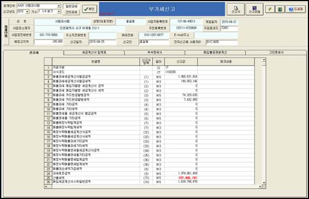309x199 pixels.
Task: Expand the 기수 quarter dropdown
Action: point(59,11)
